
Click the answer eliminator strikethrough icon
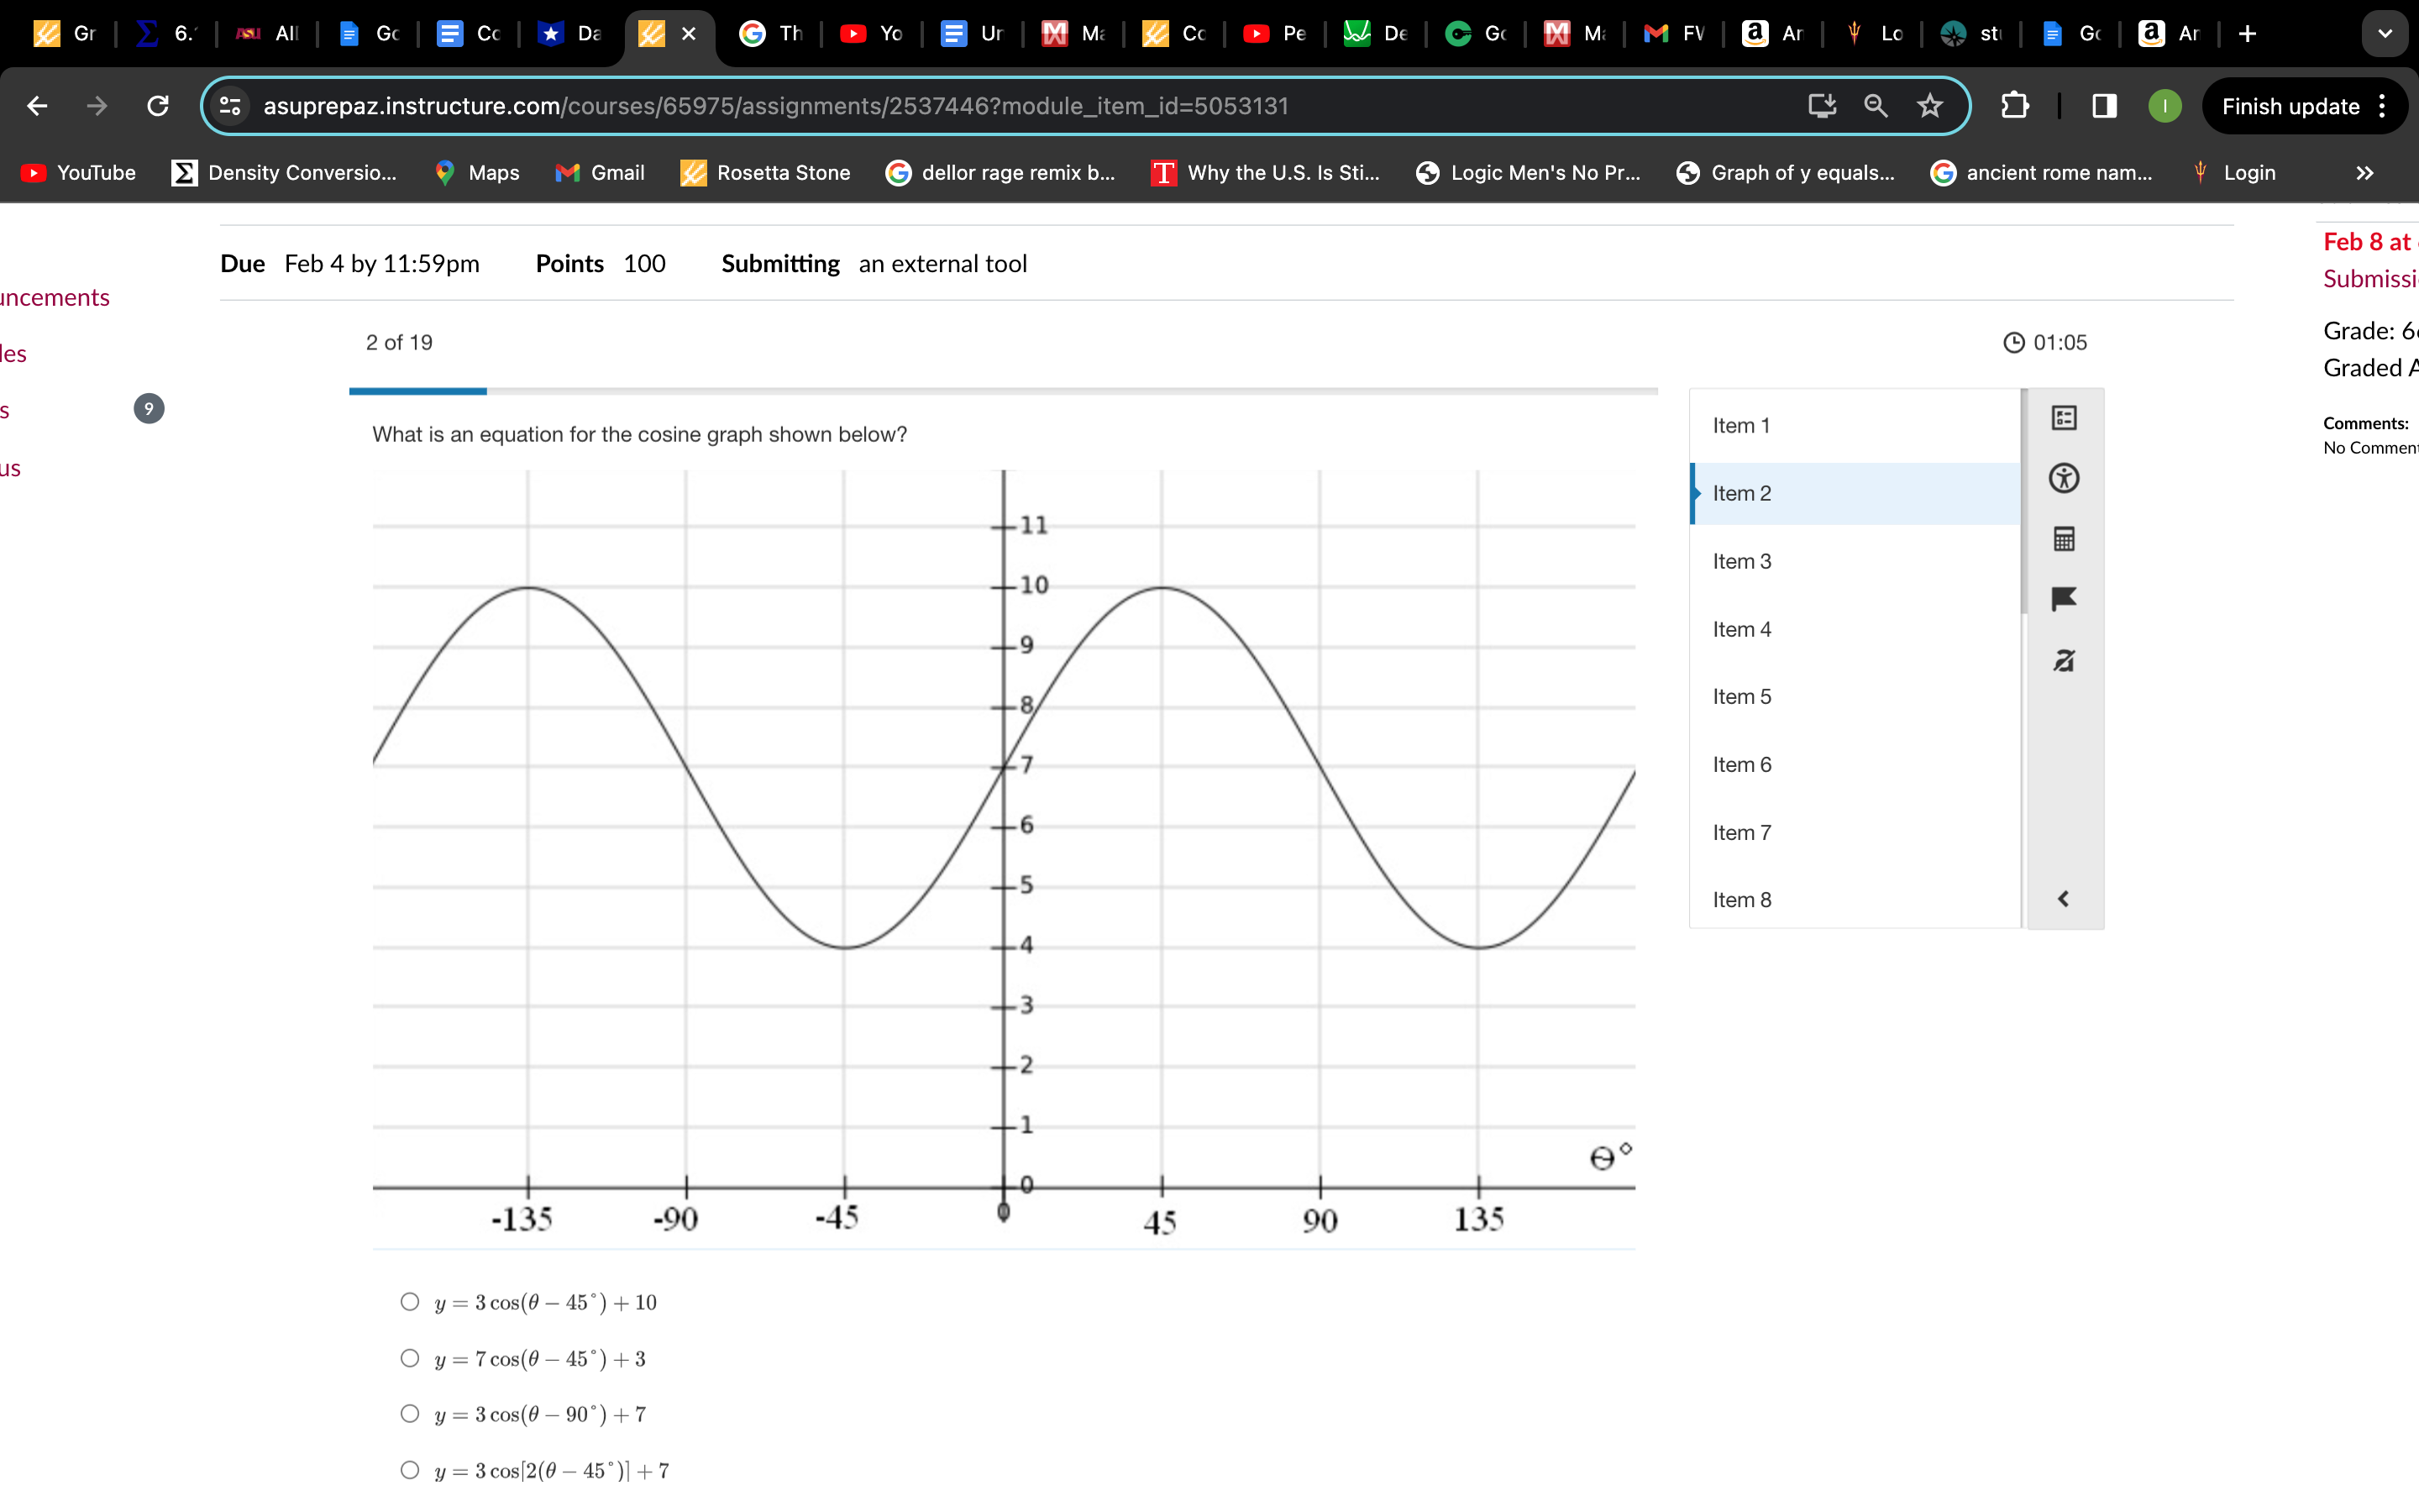coord(2063,660)
